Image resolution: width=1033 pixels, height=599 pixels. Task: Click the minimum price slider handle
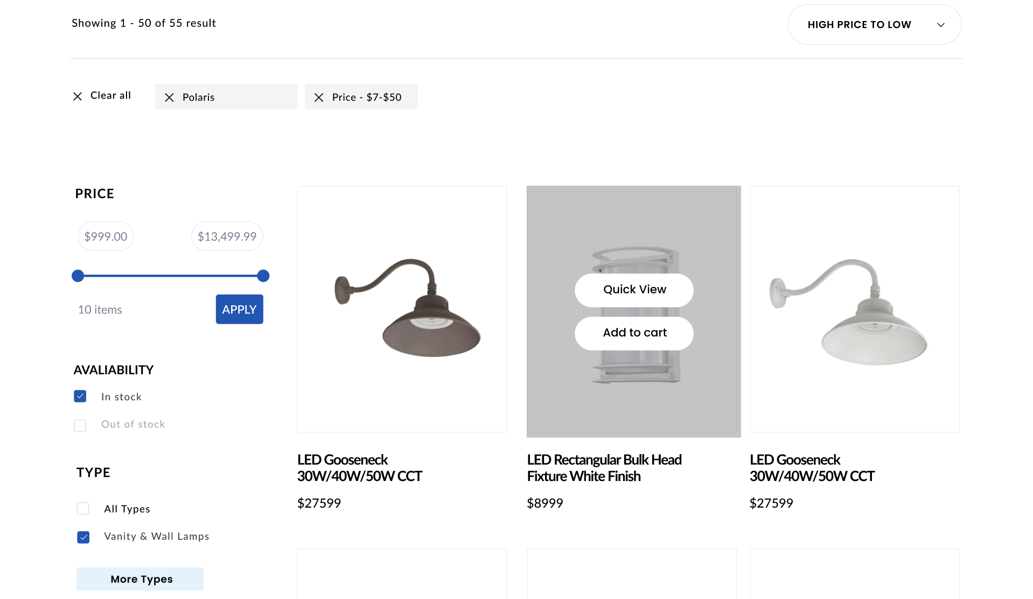click(x=78, y=276)
